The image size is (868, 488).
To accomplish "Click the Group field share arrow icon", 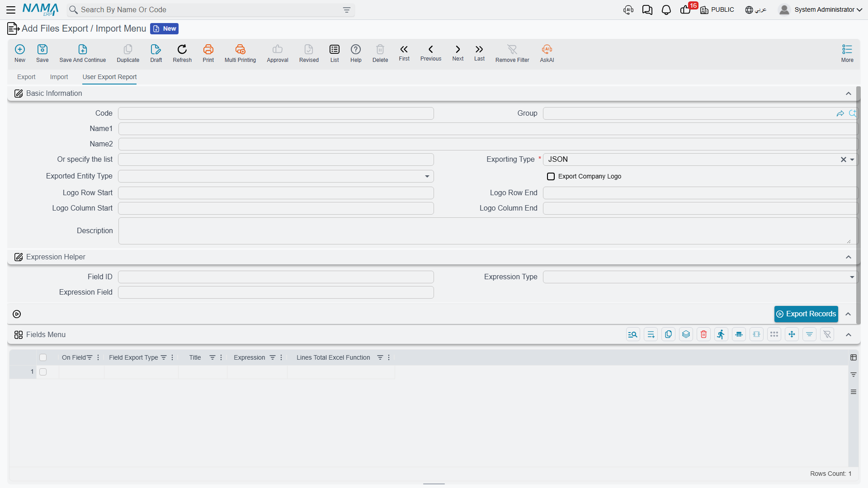I will (x=840, y=113).
